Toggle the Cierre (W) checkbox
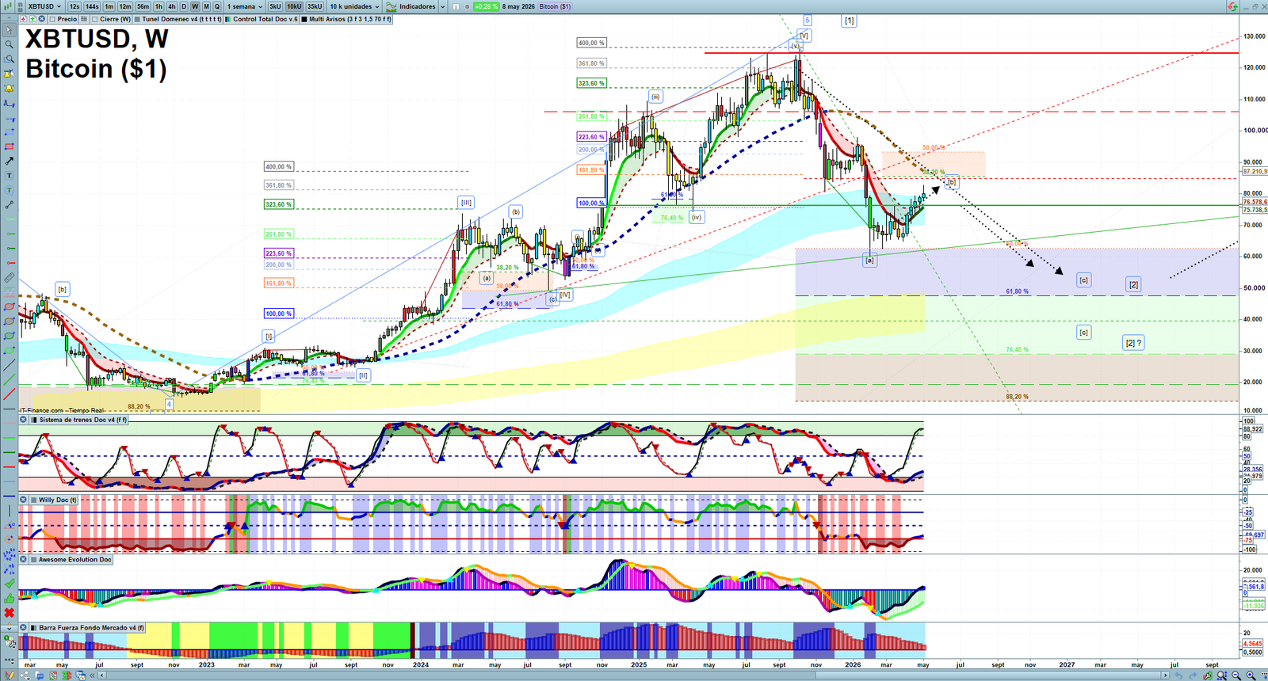This screenshot has width=1268, height=681. click(94, 19)
